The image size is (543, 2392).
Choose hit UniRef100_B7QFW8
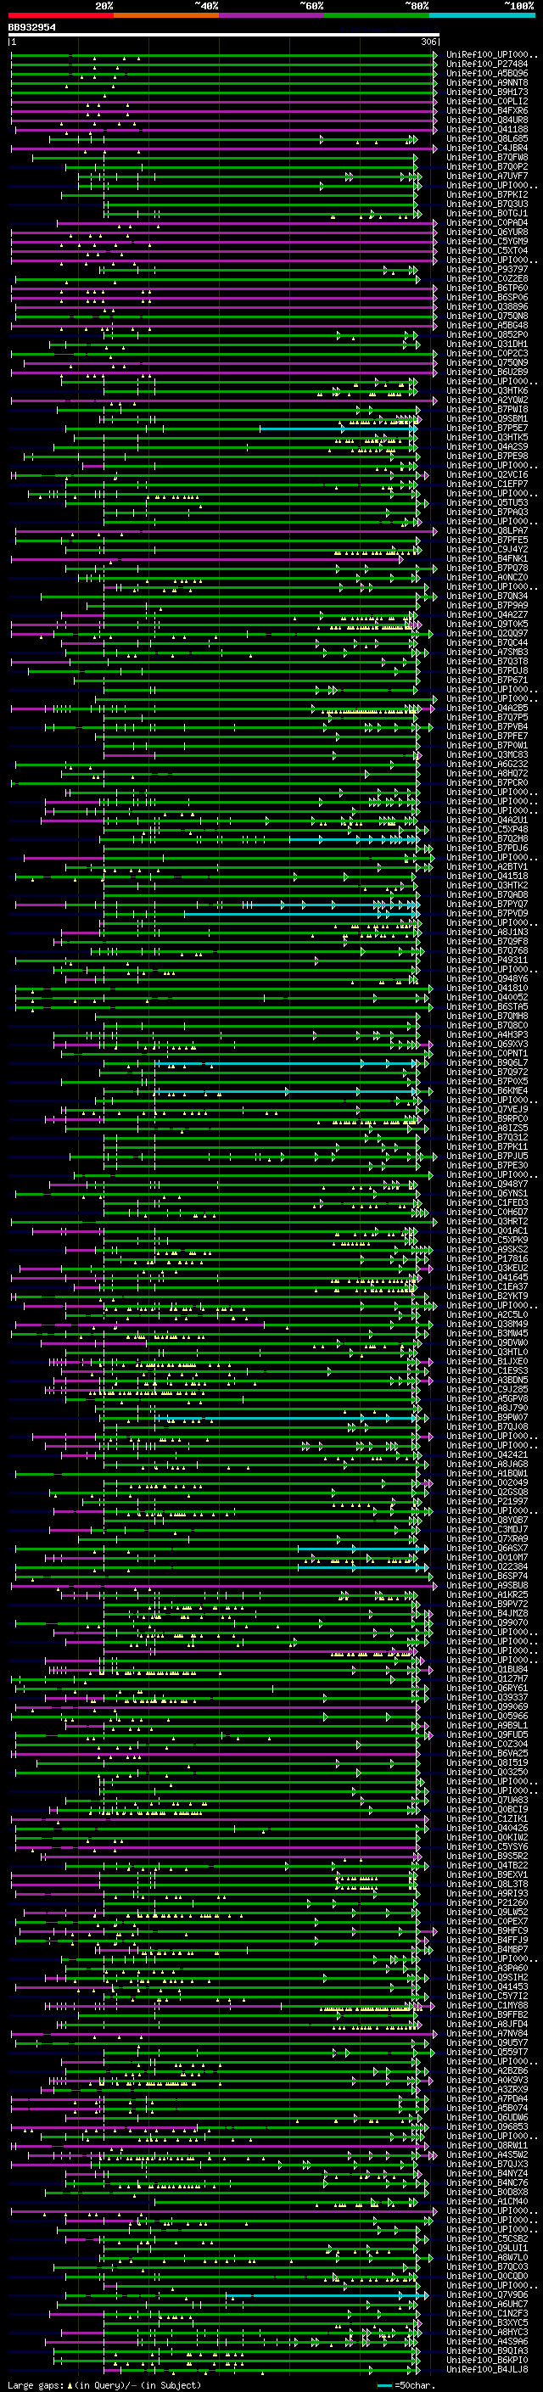(x=487, y=158)
